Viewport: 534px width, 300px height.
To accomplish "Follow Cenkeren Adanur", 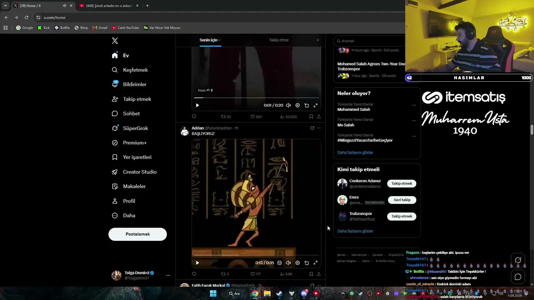I will (402, 183).
